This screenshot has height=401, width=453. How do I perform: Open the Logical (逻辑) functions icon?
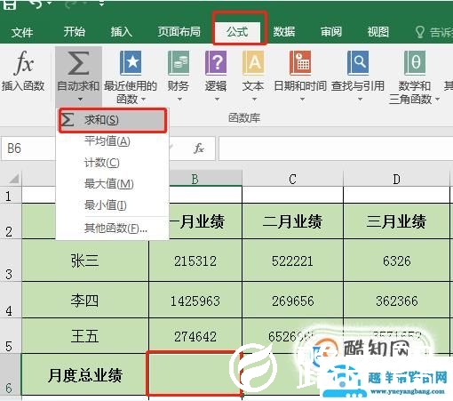pyautogui.click(x=216, y=63)
